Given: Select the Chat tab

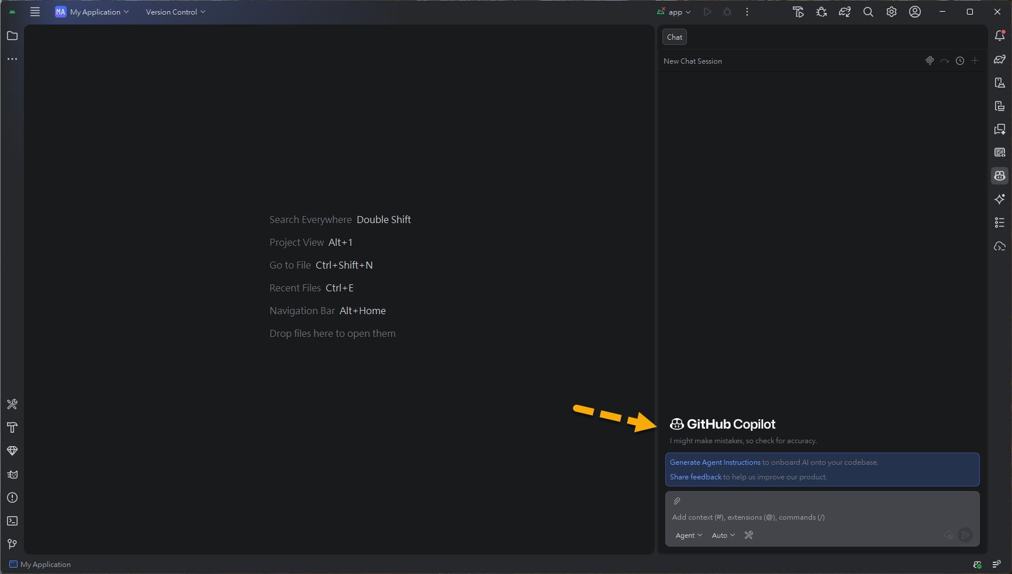Looking at the screenshot, I should (x=675, y=37).
